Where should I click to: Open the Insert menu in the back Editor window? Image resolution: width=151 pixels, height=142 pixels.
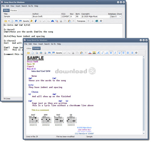point(18,6)
